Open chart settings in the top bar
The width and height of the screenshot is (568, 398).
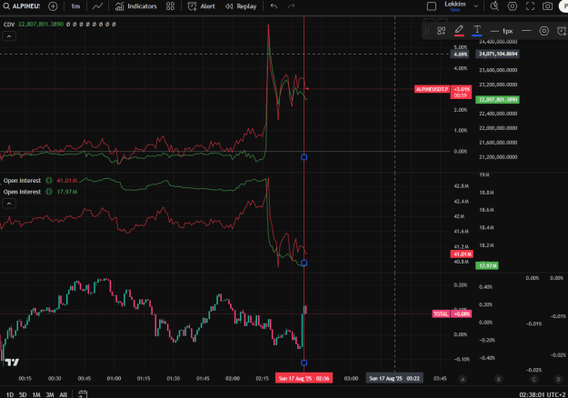(x=513, y=6)
